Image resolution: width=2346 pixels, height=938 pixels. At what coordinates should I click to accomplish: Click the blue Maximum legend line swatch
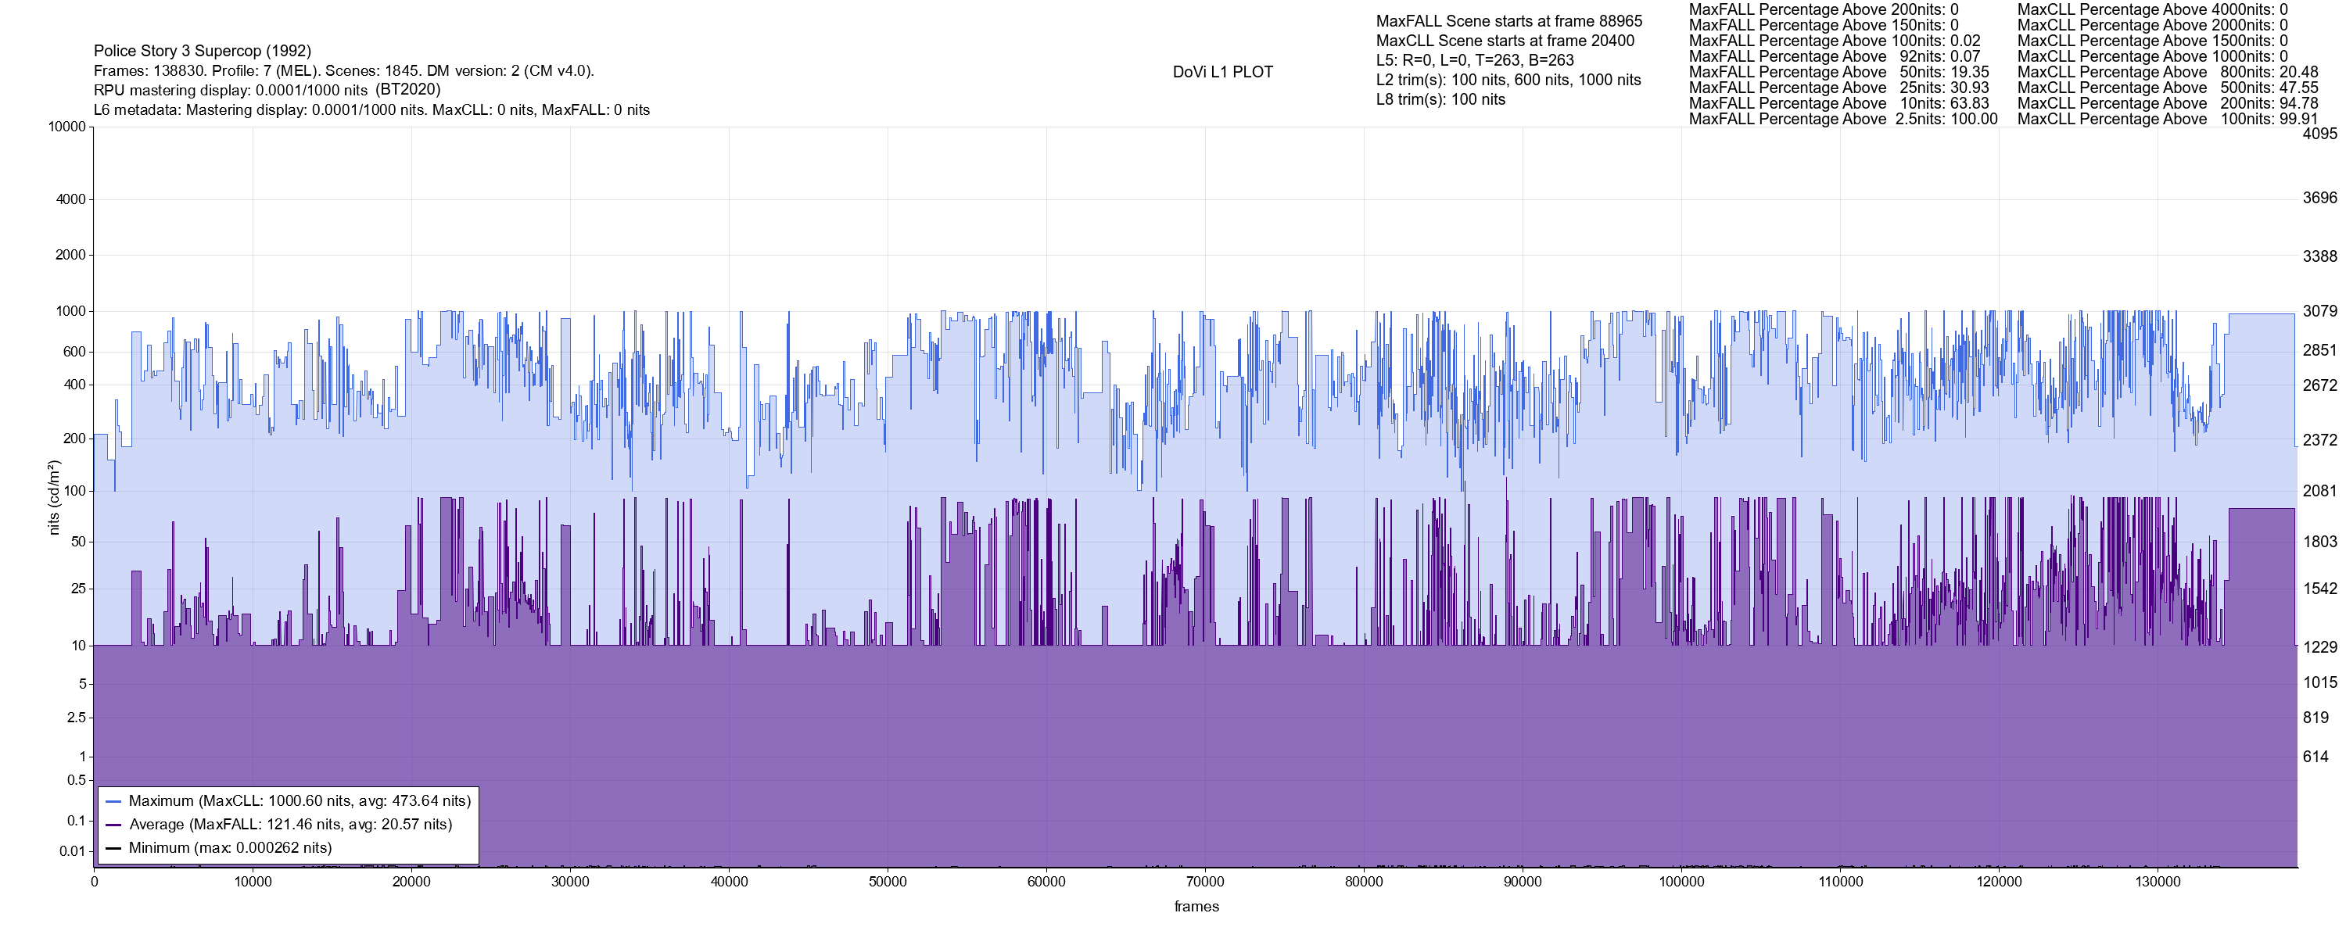click(x=114, y=801)
